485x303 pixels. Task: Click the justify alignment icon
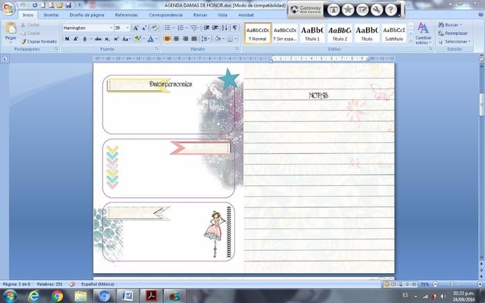coord(194,39)
